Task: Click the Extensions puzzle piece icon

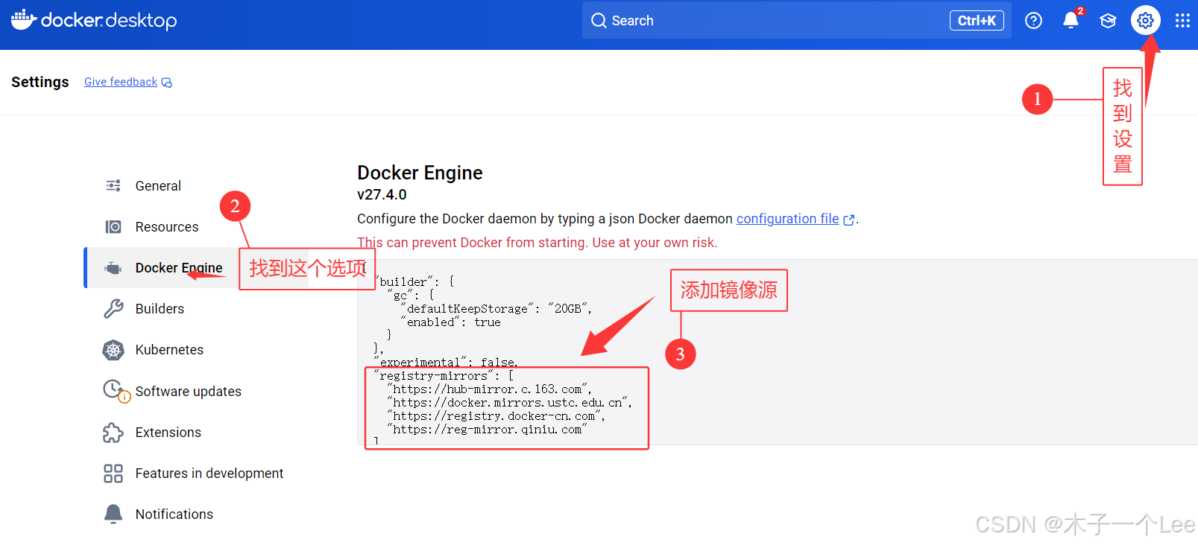Action: coord(113,433)
